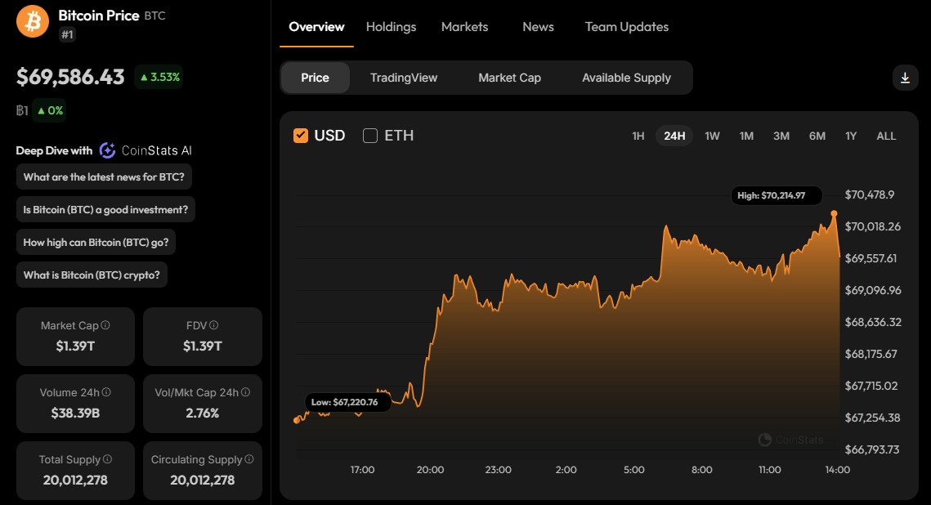Switch to the Markets tab
The image size is (931, 505).
[x=464, y=27]
